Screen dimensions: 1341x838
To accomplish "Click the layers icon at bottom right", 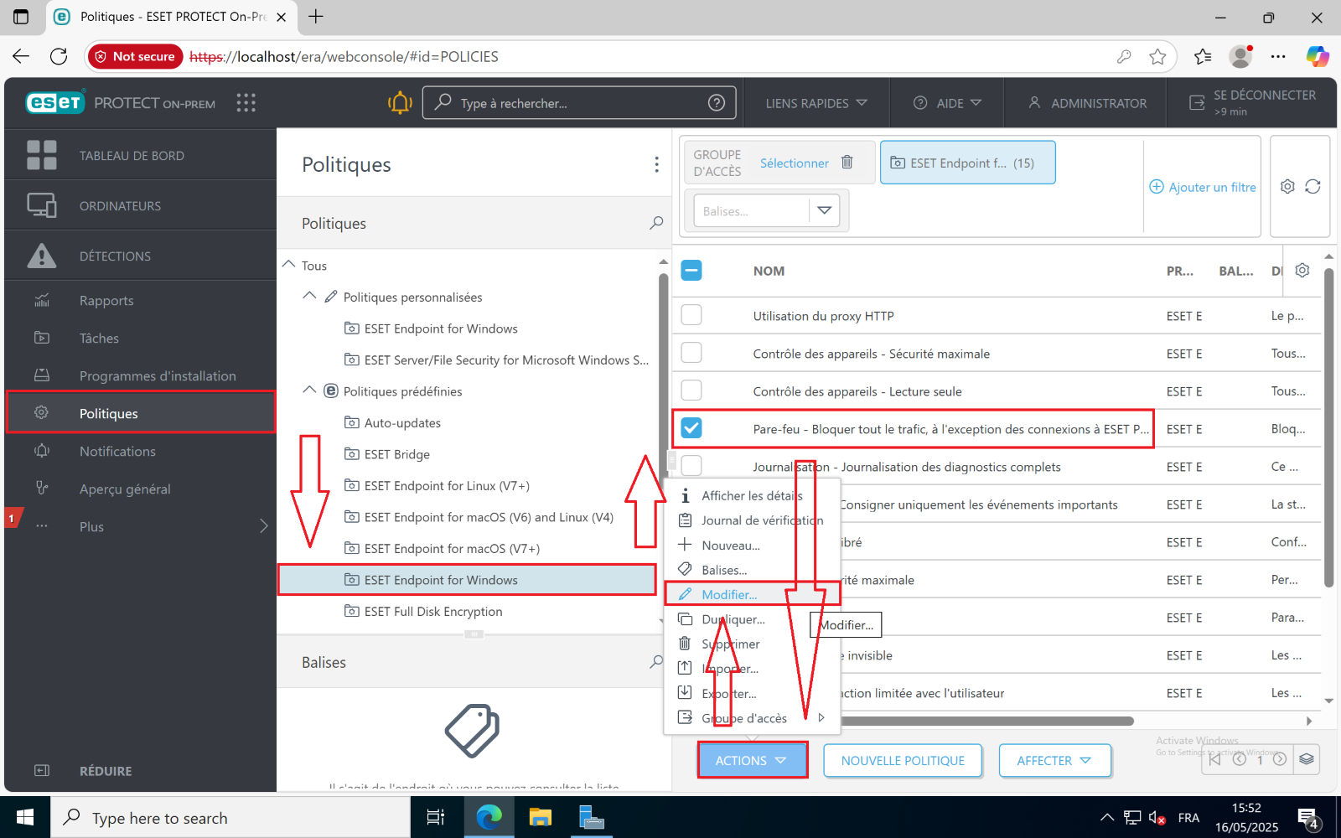I will pos(1307,759).
